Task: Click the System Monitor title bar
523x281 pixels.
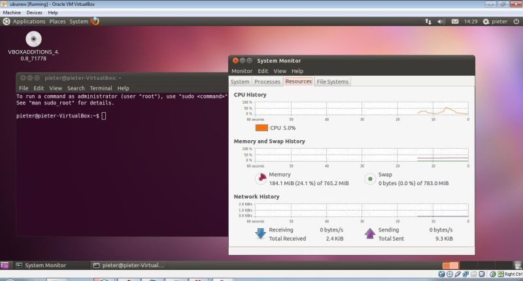Action: (352, 61)
